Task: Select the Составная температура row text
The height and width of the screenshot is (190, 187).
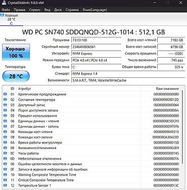Action: [x=36, y=100]
